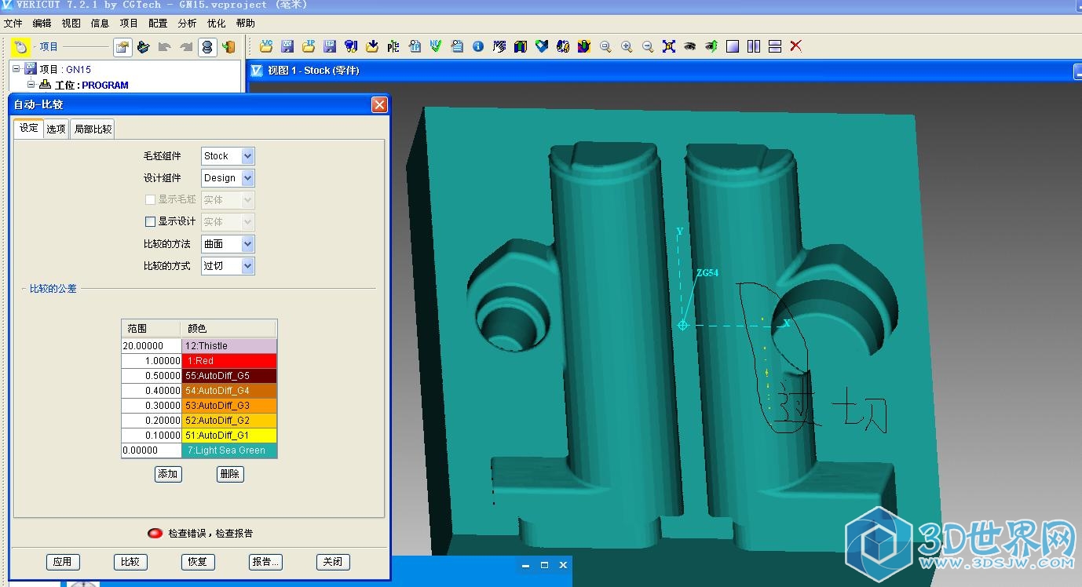Image resolution: width=1082 pixels, height=587 pixels.
Task: Open the 文件 menu
Action: (13, 24)
